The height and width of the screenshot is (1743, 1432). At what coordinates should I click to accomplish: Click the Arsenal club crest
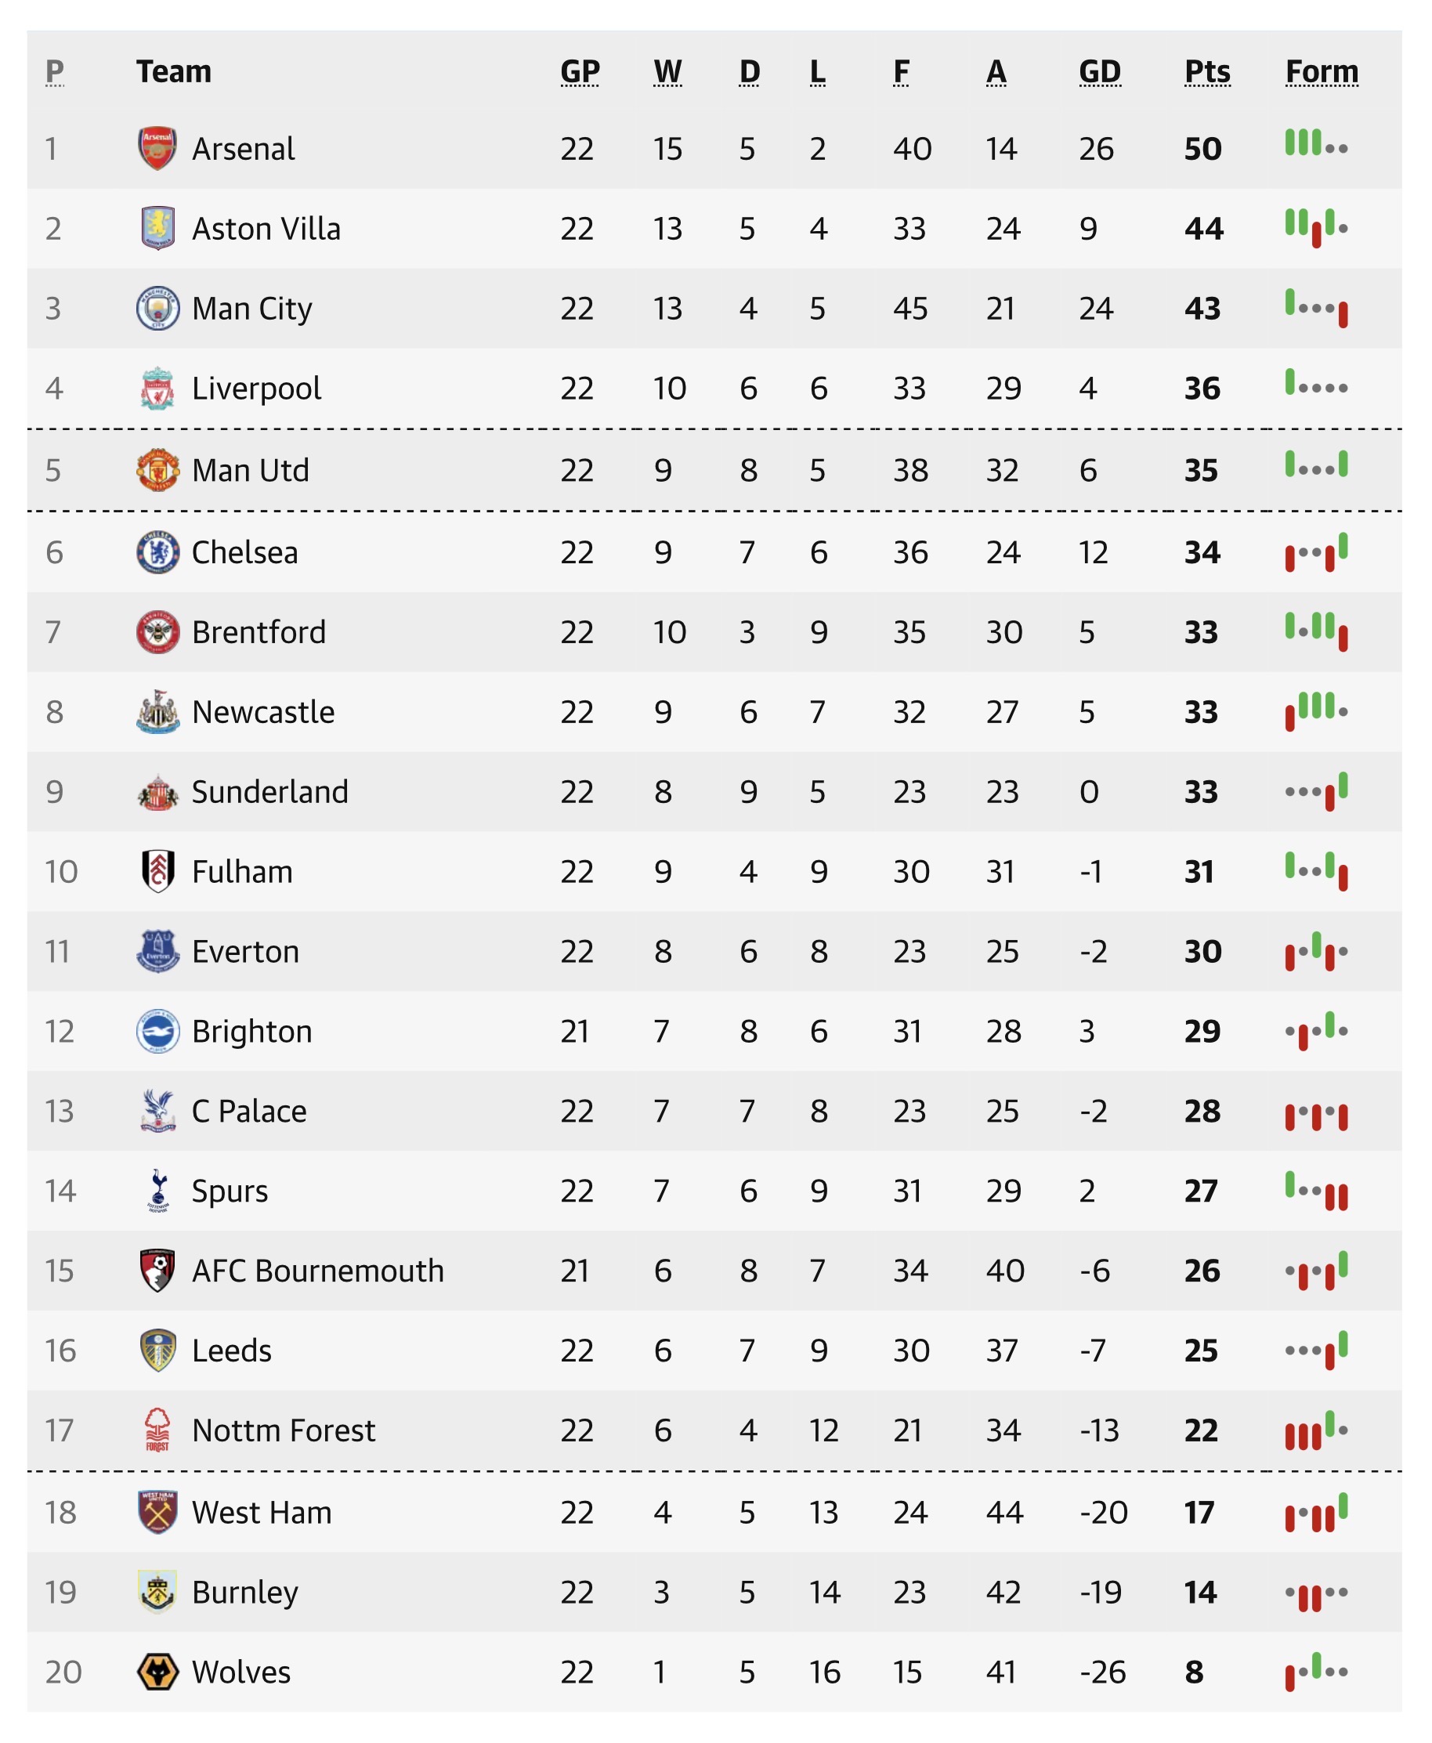coord(157,149)
